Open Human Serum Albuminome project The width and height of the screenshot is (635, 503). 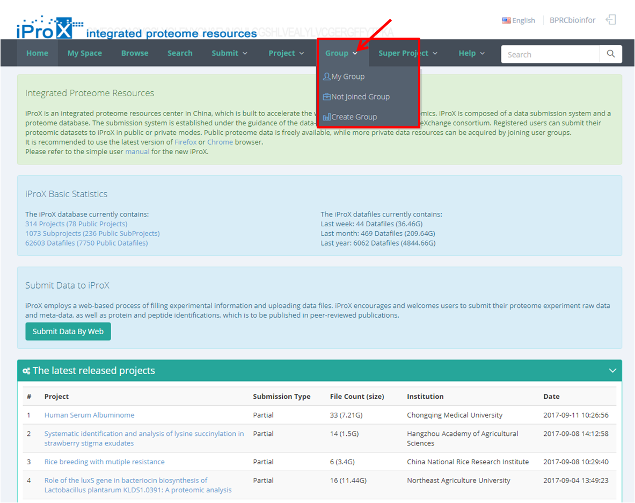tap(89, 415)
